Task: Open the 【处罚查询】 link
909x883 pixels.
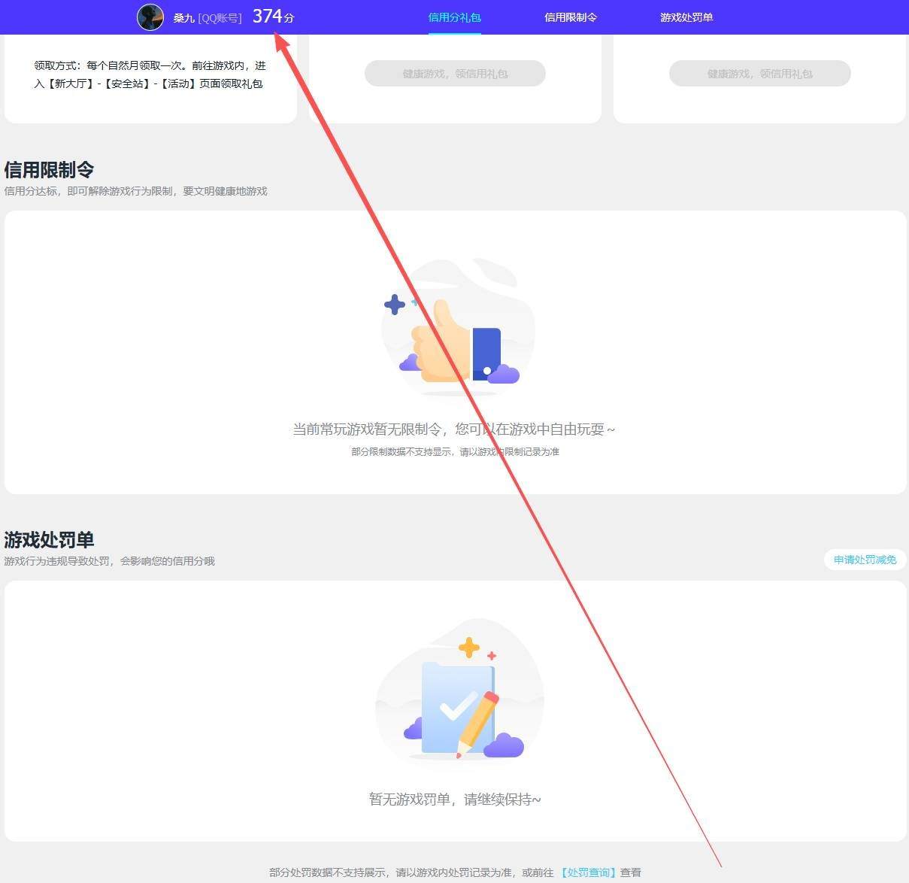Action: click(587, 872)
